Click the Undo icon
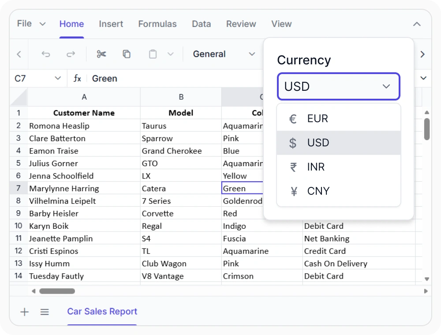The width and height of the screenshot is (441, 335). (x=46, y=54)
